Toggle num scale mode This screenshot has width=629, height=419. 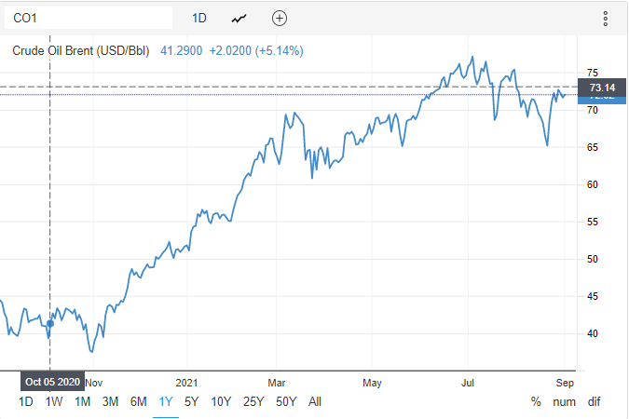[x=563, y=401]
